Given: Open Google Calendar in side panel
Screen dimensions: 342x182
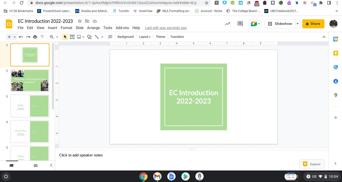Looking at the screenshot, I should coord(336,39).
